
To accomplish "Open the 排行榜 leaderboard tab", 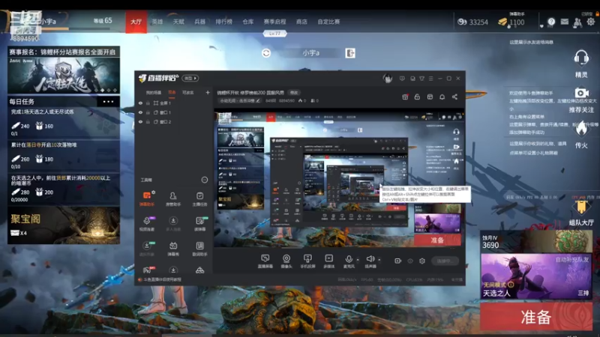I will 223,22.
